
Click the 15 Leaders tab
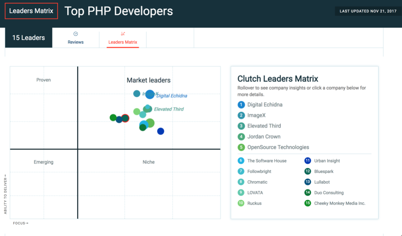[x=29, y=37]
